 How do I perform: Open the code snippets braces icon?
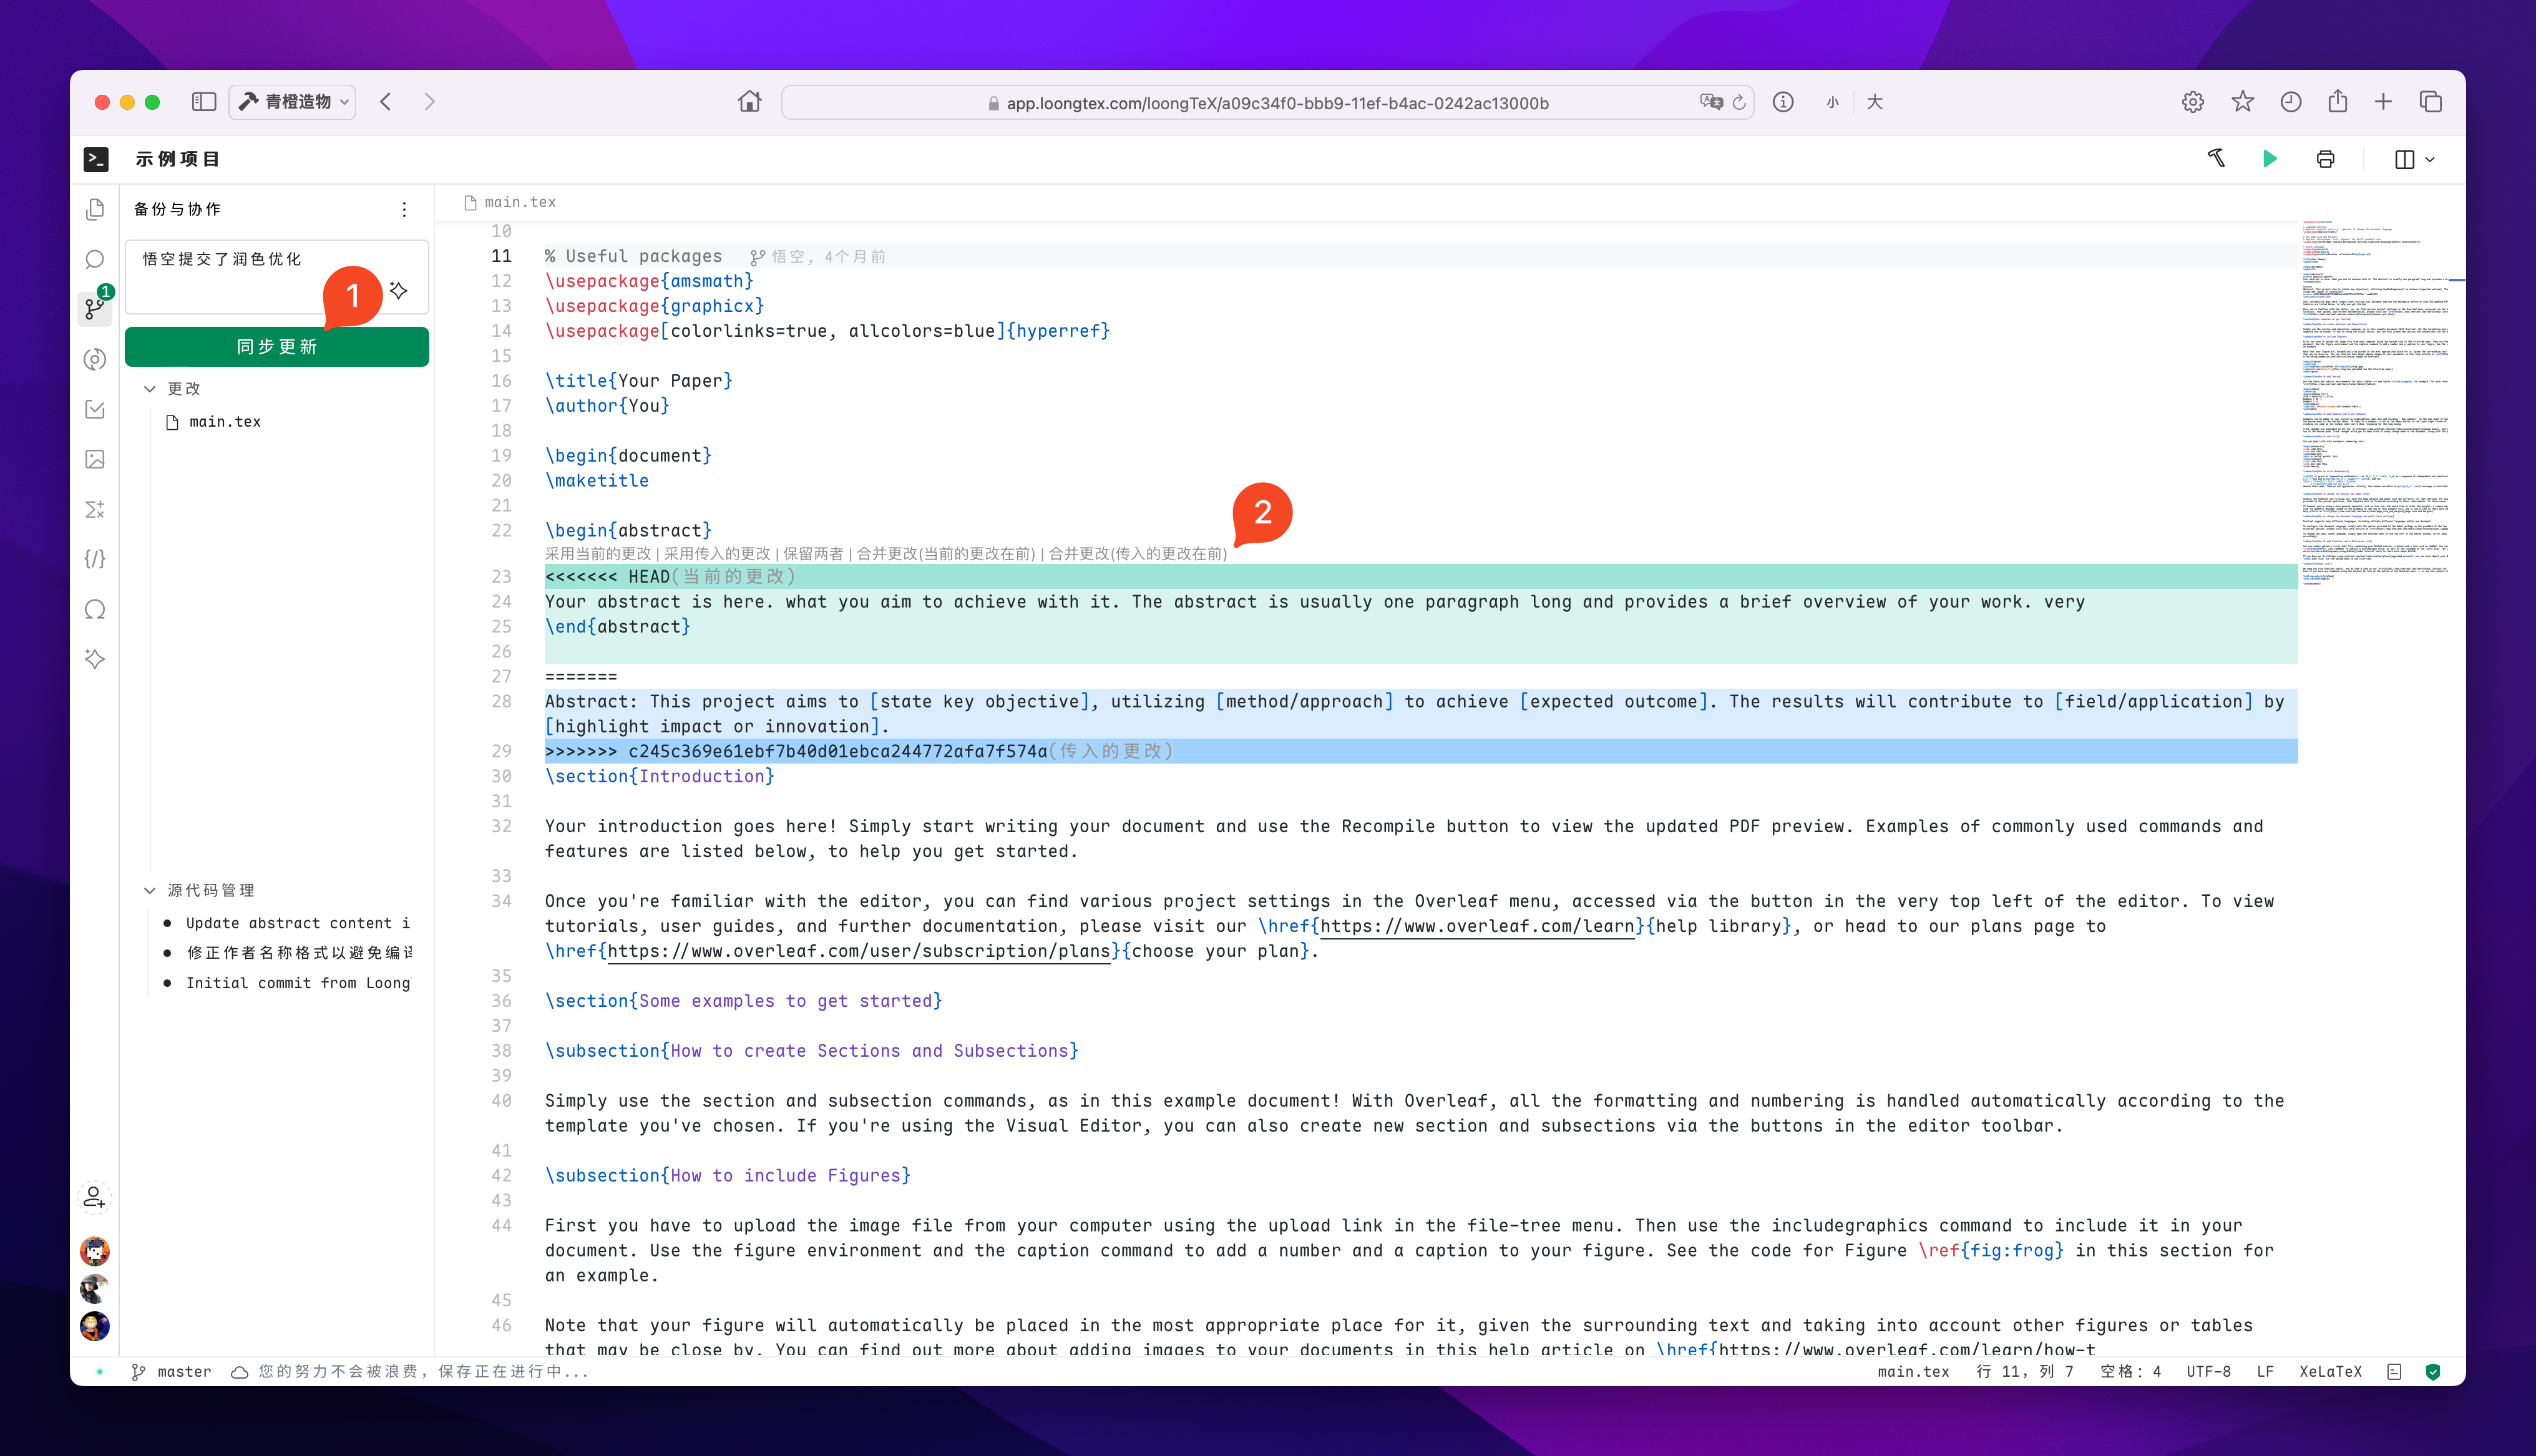pyautogui.click(x=95, y=559)
